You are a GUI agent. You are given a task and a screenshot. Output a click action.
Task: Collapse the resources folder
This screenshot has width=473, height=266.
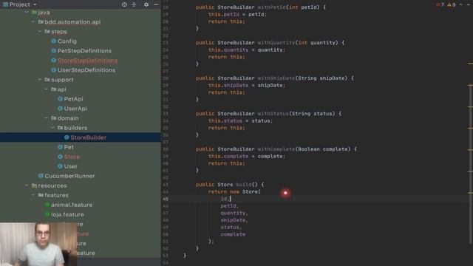pos(27,185)
